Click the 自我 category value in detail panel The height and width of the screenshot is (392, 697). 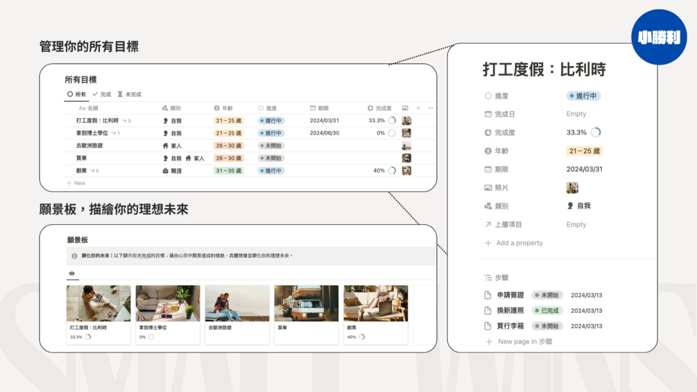[x=579, y=206]
